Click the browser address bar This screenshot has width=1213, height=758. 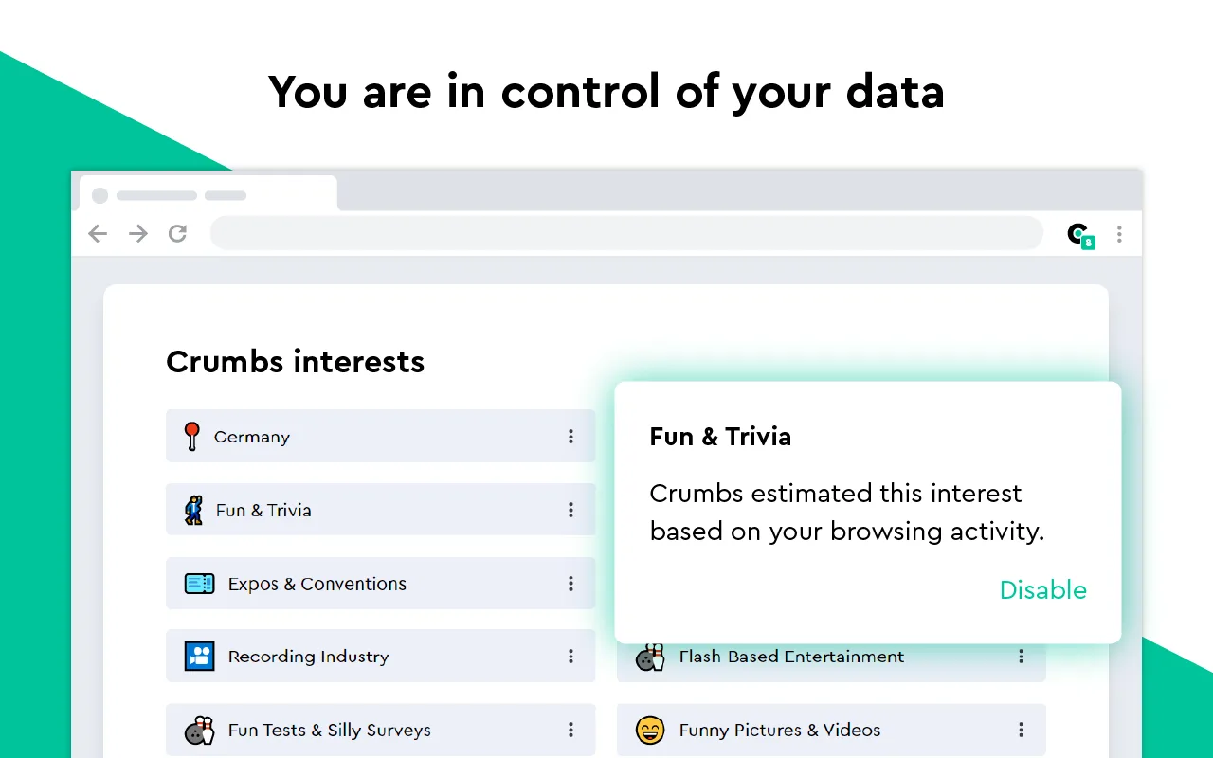click(x=625, y=233)
